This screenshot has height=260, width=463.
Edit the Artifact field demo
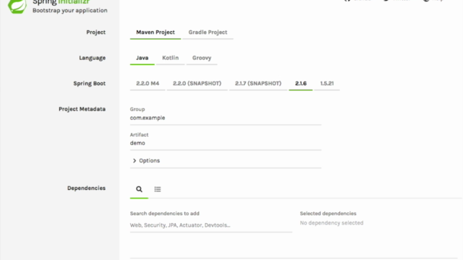(x=226, y=143)
